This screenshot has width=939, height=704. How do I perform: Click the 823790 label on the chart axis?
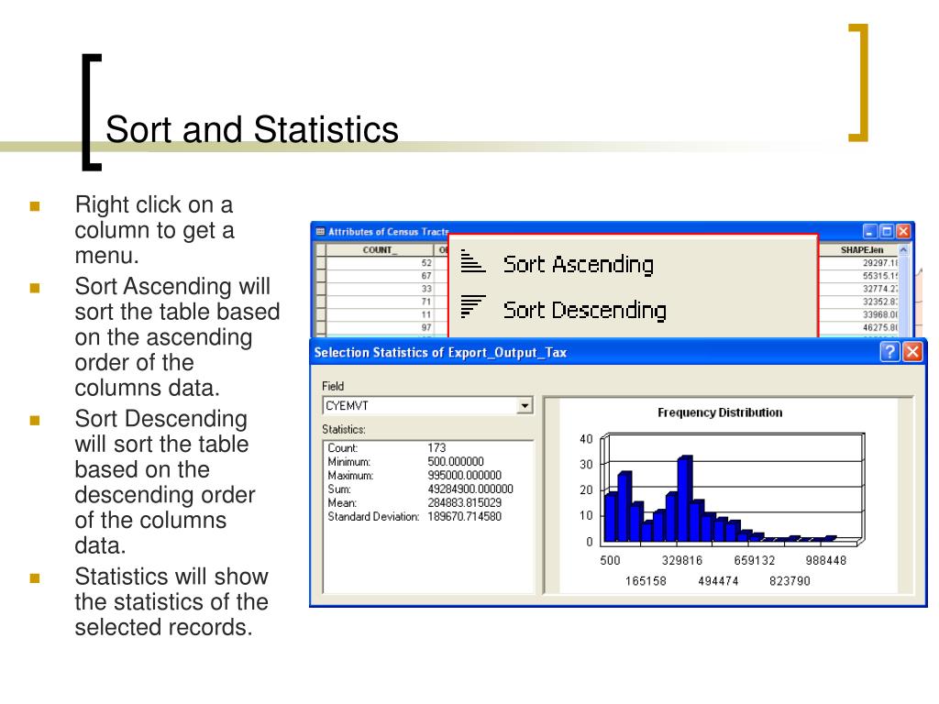click(x=790, y=580)
